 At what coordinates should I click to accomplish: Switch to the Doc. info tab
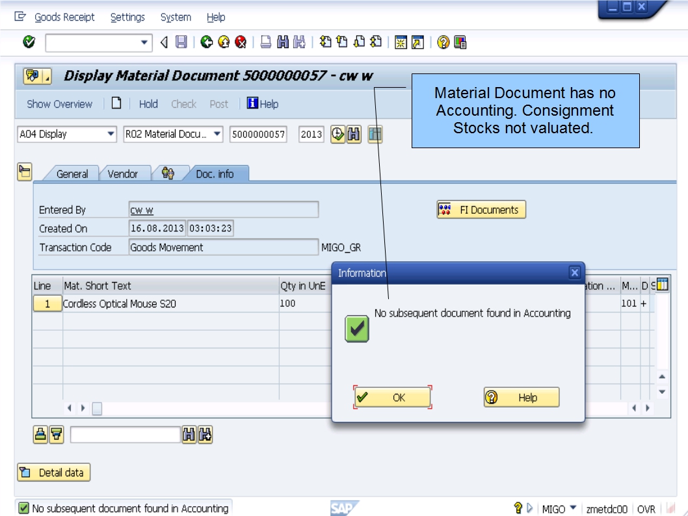[215, 174]
